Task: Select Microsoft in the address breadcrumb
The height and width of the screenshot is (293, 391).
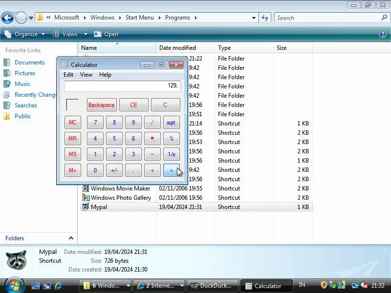Action: tap(66, 18)
